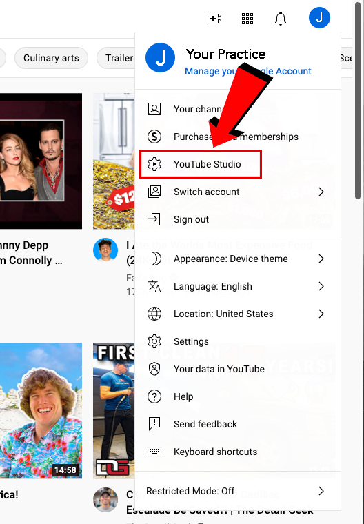Click the globe Location icon
This screenshot has height=524, width=364.
(x=154, y=314)
